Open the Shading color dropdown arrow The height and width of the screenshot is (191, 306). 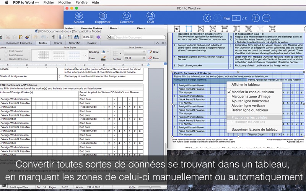click(x=108, y=52)
